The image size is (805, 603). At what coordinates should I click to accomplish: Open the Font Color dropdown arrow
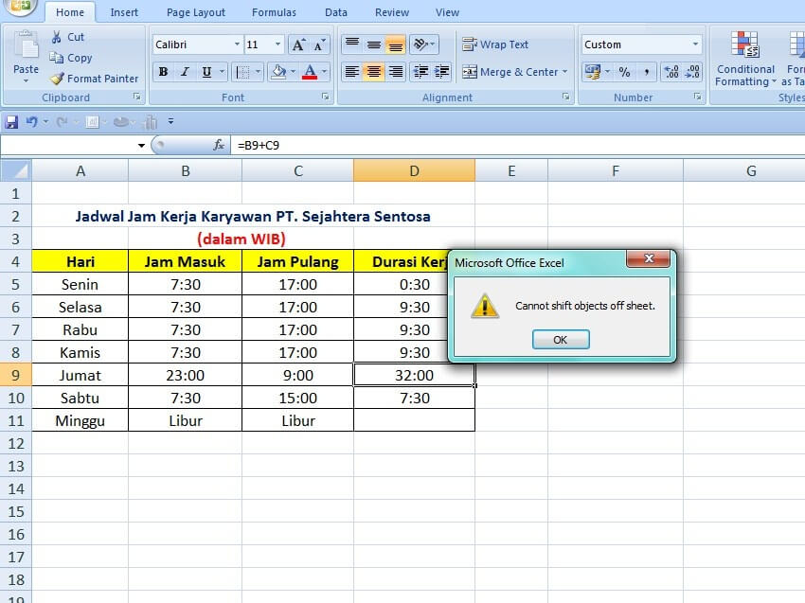(322, 72)
